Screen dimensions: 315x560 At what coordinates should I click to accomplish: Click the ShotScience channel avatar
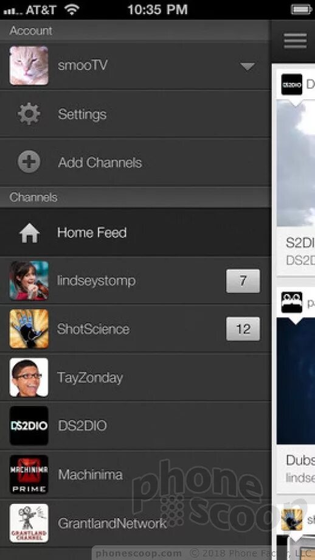pyautogui.click(x=29, y=329)
